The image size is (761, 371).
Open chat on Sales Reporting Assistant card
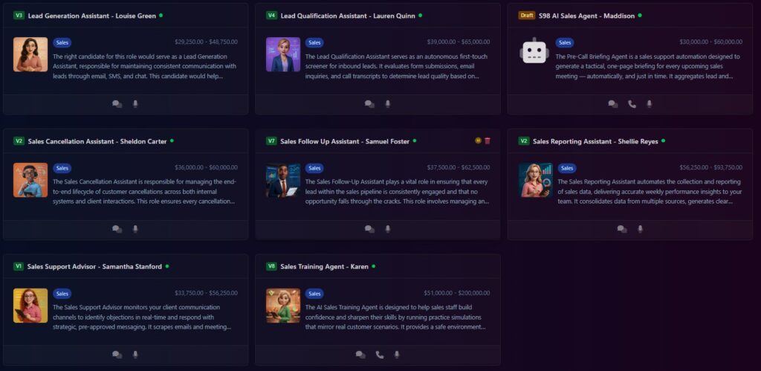click(x=622, y=229)
